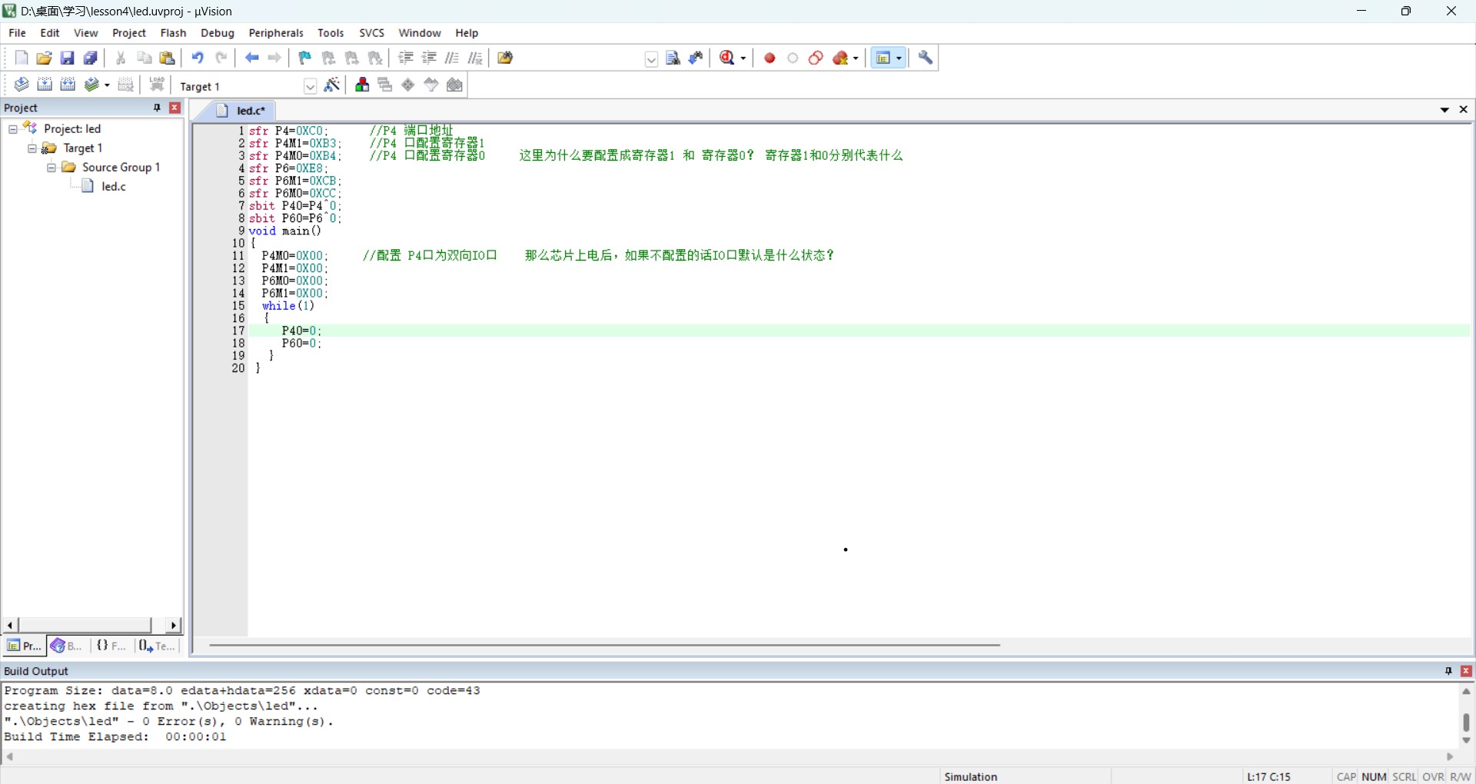Open the Configuration wrench

[x=926, y=58]
